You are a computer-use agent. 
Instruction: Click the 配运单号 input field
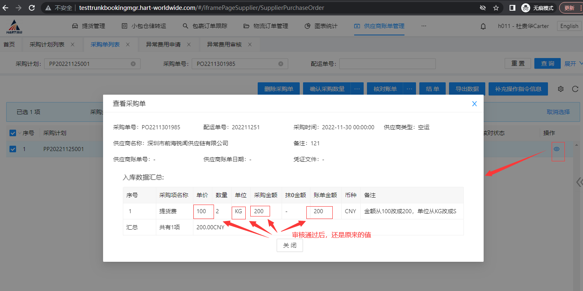coord(387,64)
